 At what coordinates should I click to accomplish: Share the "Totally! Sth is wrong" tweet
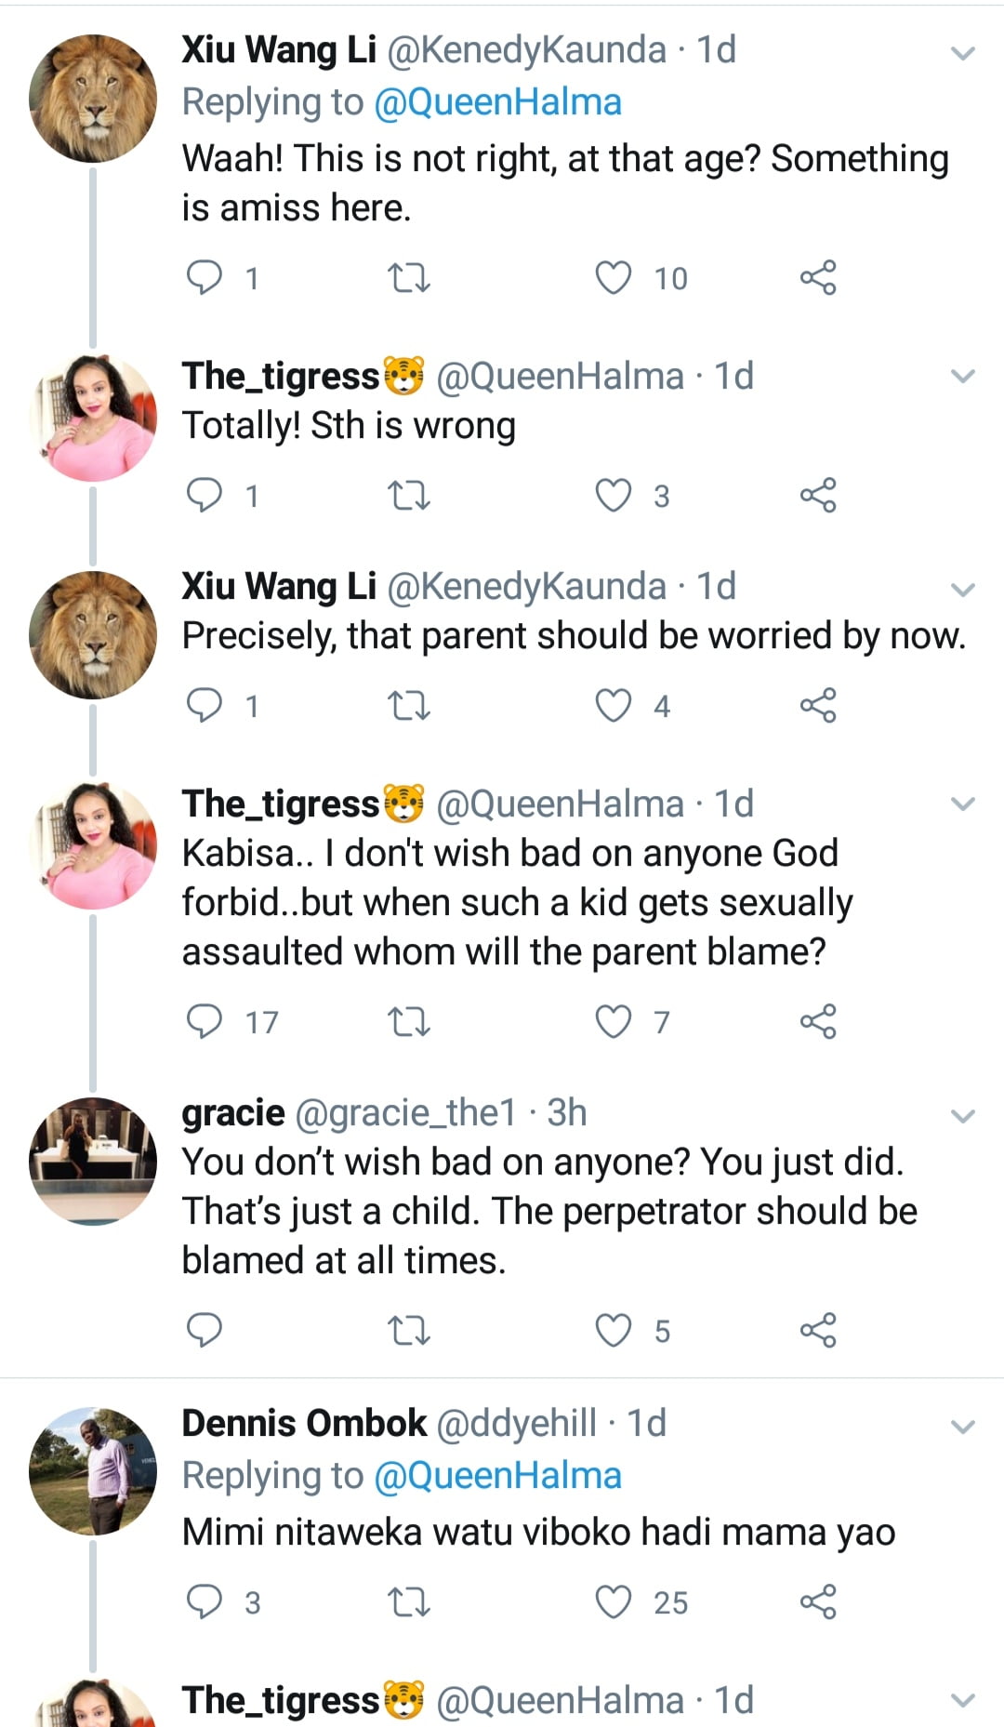pos(818,495)
